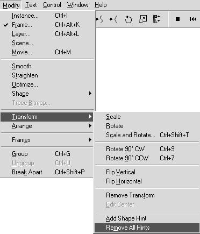Open the Text menu
200x234 pixels.
[31, 5]
